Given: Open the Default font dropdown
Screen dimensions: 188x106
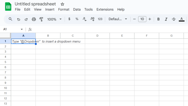Looking at the screenshot, I should coord(118,19).
